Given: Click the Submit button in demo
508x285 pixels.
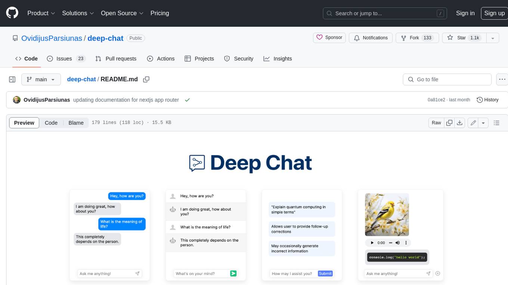Looking at the screenshot, I should tap(325, 273).
